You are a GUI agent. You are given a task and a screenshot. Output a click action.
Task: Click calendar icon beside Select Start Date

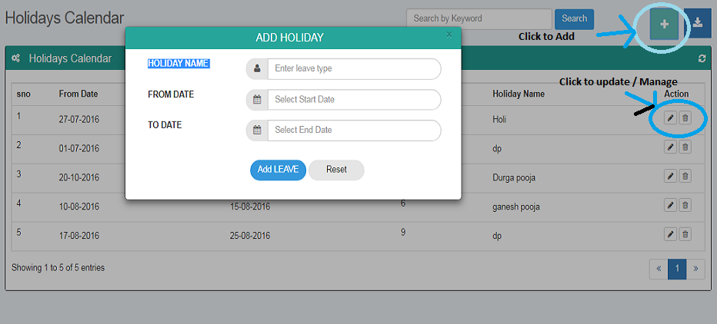click(x=257, y=100)
